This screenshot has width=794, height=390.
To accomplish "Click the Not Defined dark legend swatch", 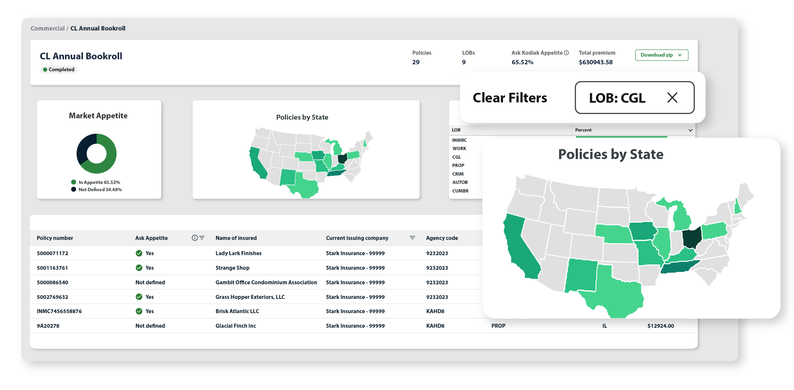I will click(x=74, y=190).
